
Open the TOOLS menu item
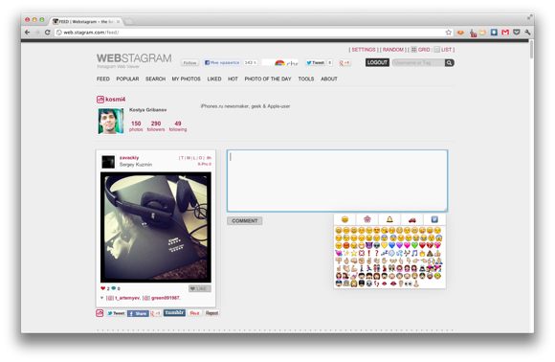point(306,79)
